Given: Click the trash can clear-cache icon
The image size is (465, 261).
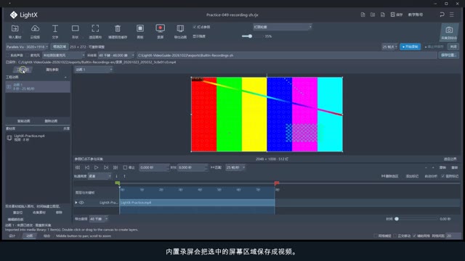Looking at the screenshot, I should pos(118,29).
